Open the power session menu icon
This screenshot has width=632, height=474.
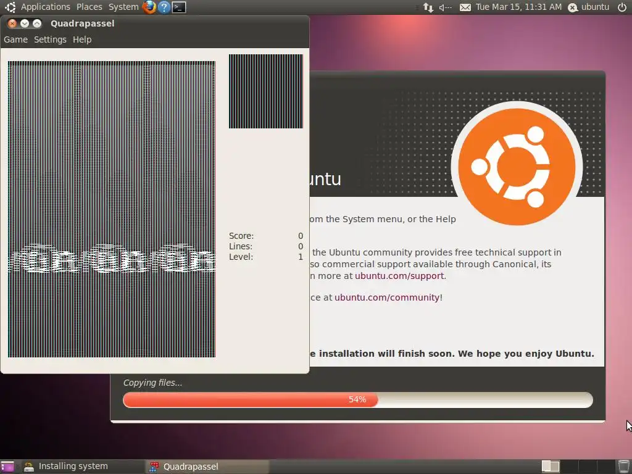[x=622, y=7]
